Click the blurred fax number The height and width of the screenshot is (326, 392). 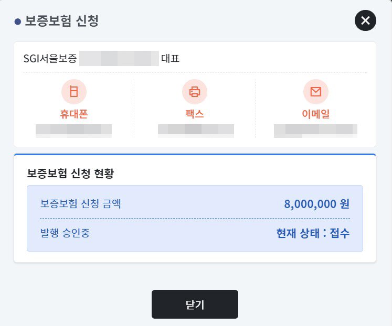click(196, 131)
